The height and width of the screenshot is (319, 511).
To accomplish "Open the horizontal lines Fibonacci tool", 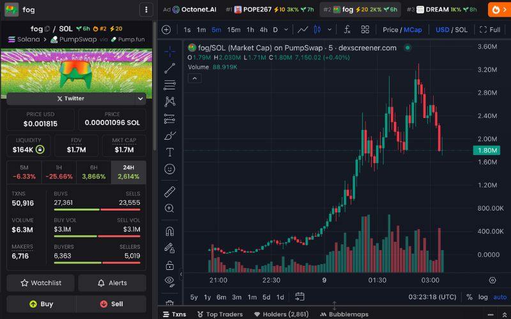I will 170,85.
